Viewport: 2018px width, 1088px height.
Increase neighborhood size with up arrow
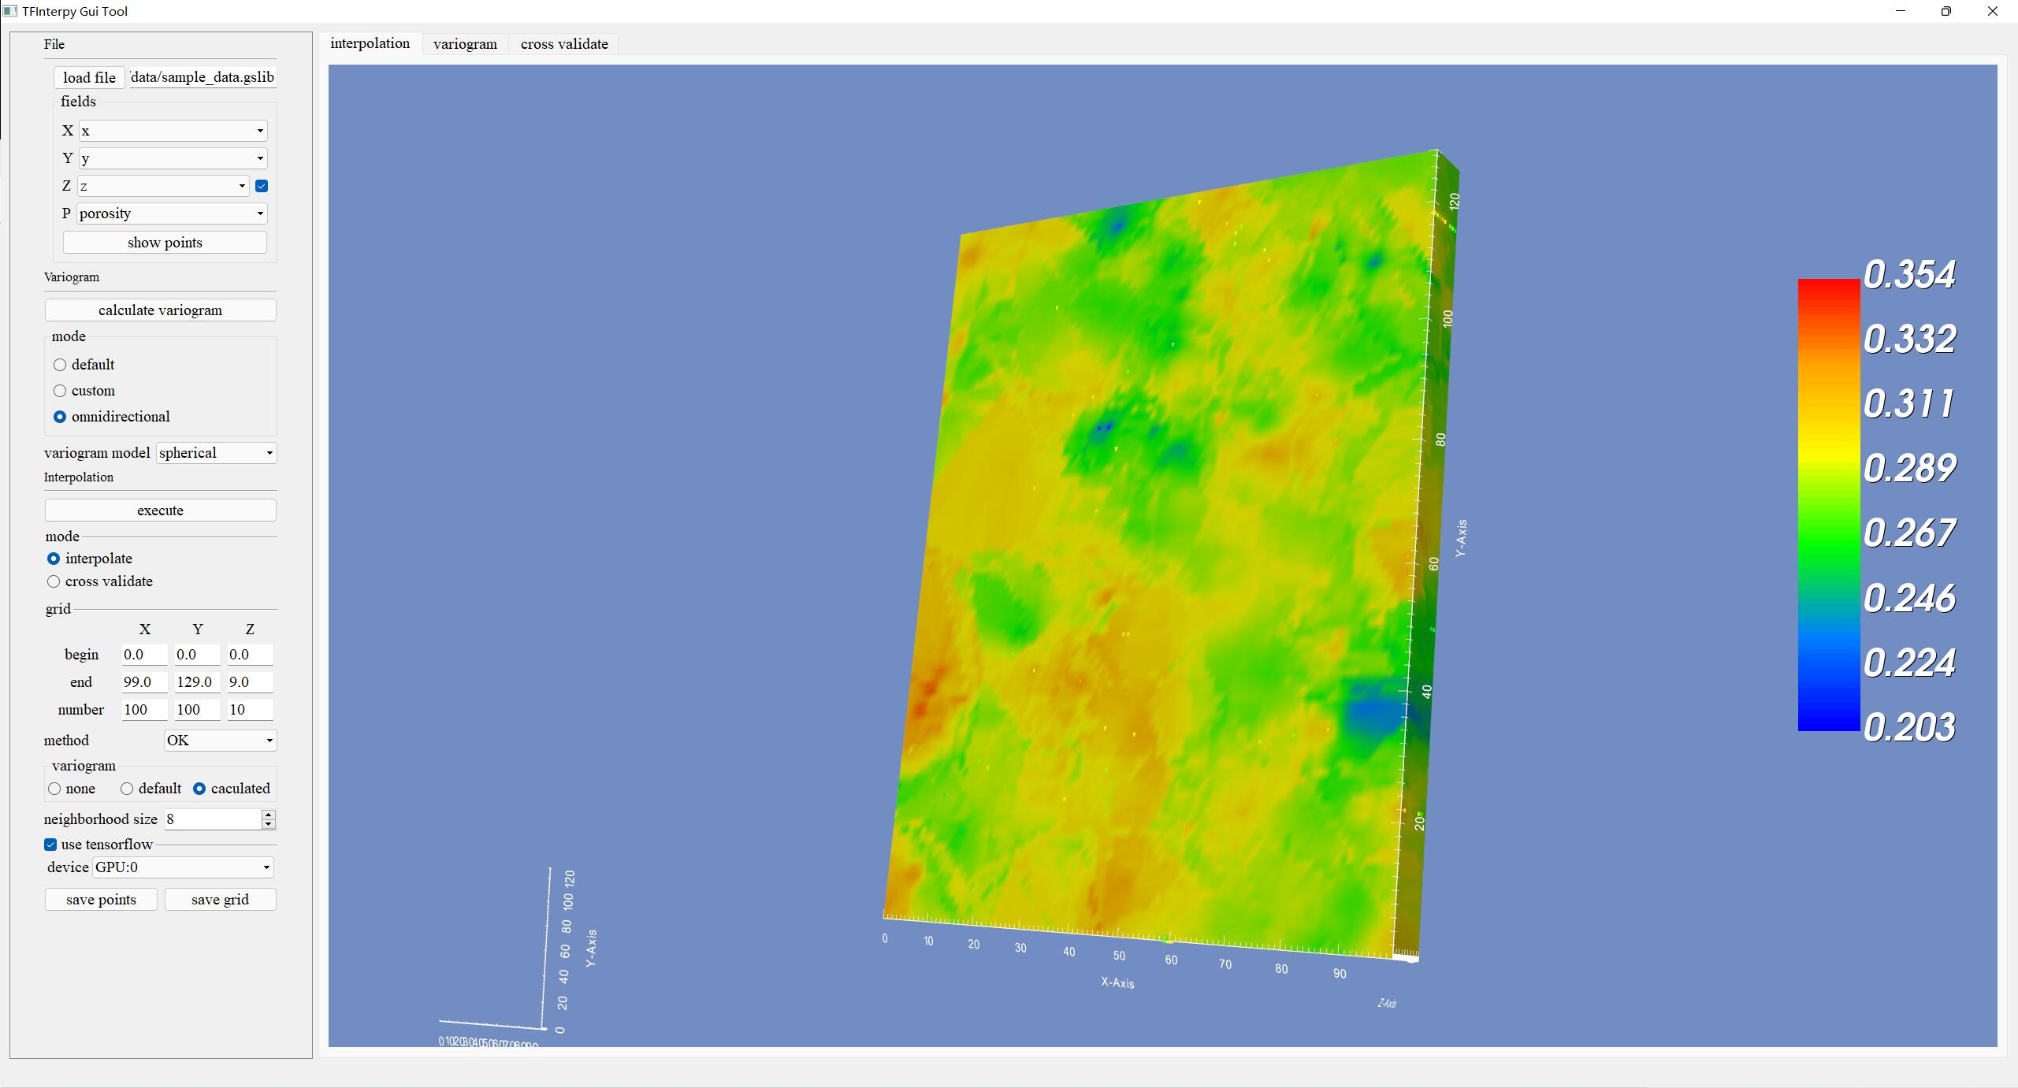269,814
